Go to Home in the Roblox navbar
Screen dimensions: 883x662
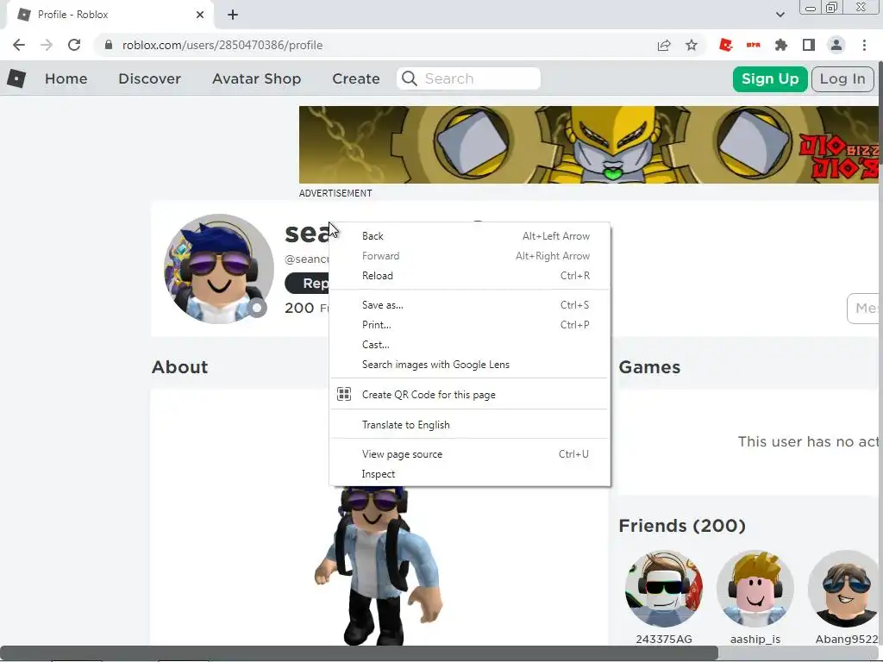(x=66, y=78)
